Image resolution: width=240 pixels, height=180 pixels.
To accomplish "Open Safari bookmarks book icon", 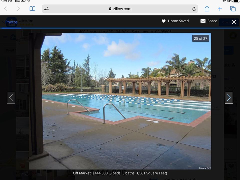I will pos(32,9).
